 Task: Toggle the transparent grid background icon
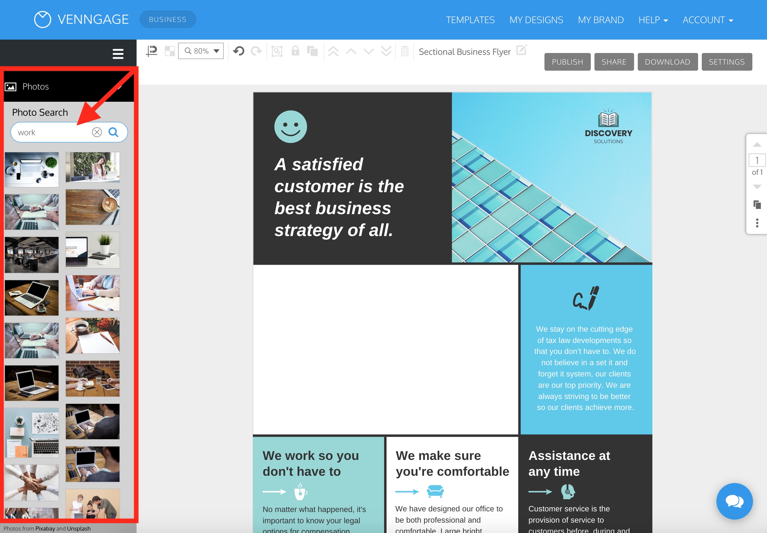click(170, 51)
